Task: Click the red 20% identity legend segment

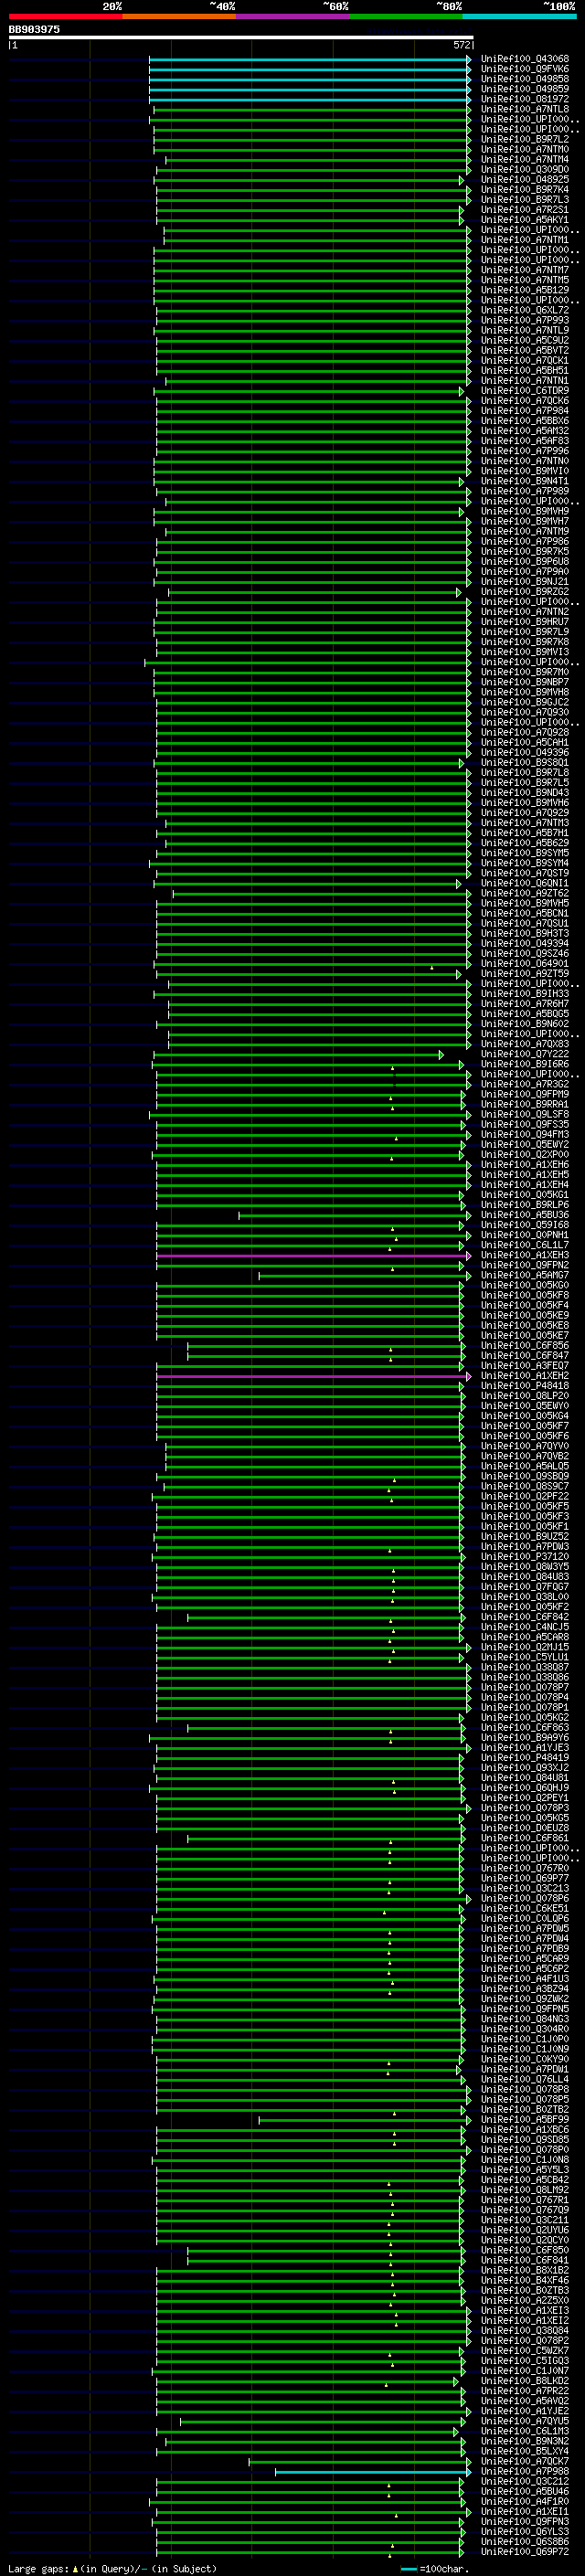Action: (x=65, y=16)
